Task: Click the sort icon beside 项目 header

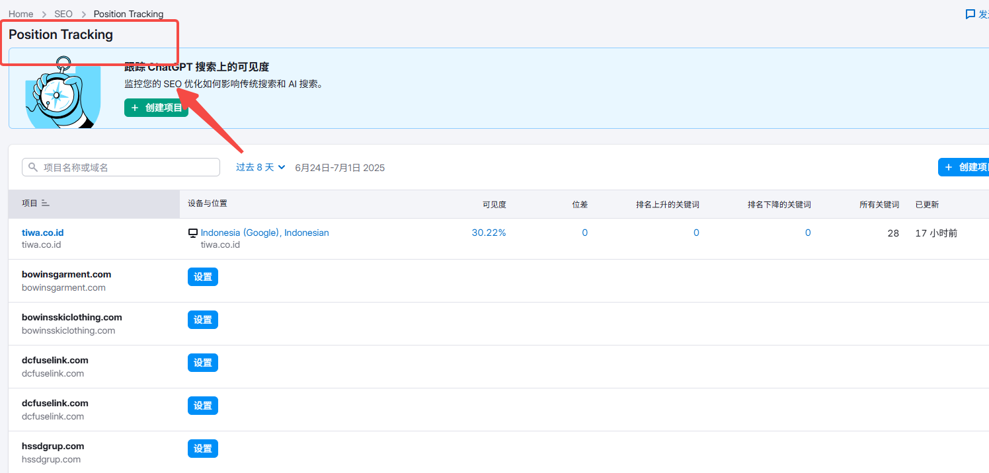Action: [x=46, y=203]
